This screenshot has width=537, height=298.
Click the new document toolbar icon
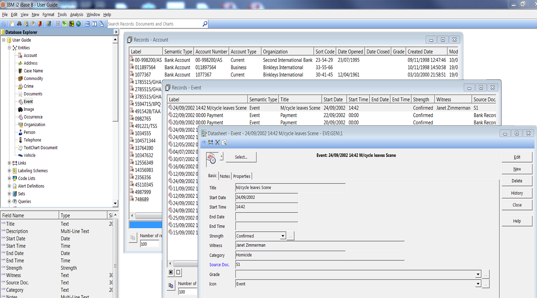(x=12, y=24)
